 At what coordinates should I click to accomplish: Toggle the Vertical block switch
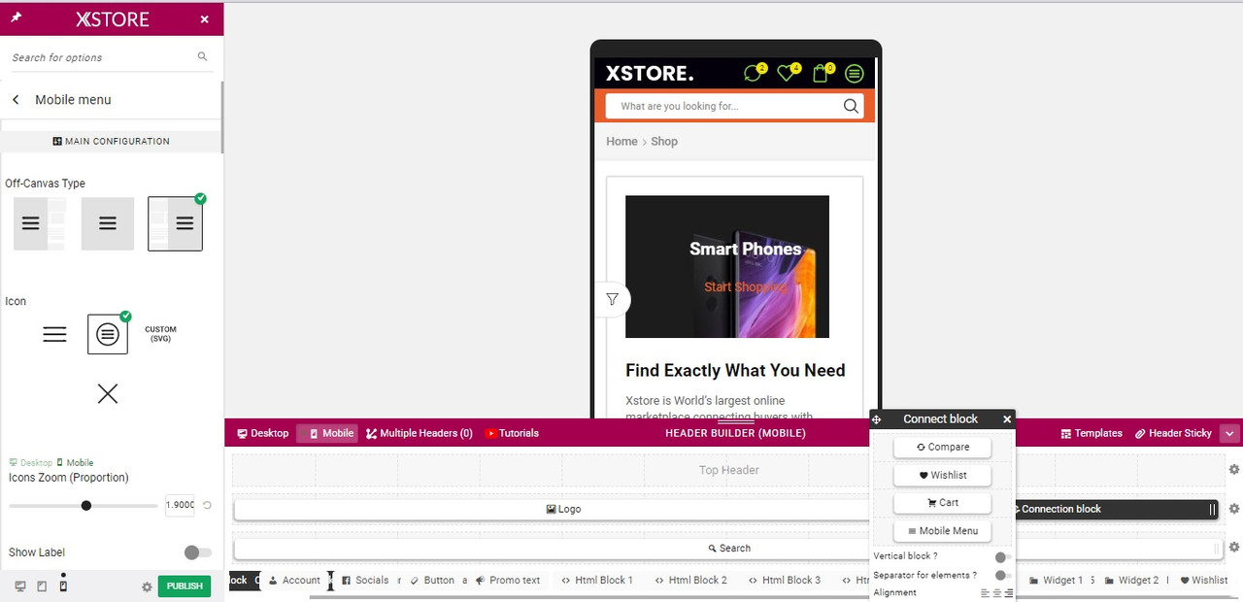[1003, 557]
